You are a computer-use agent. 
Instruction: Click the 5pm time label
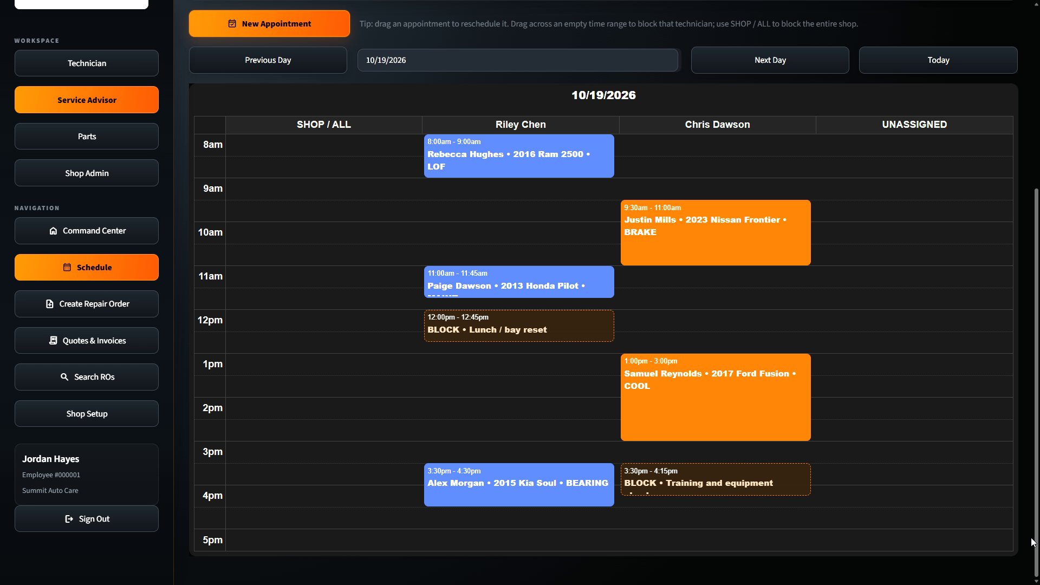213,540
